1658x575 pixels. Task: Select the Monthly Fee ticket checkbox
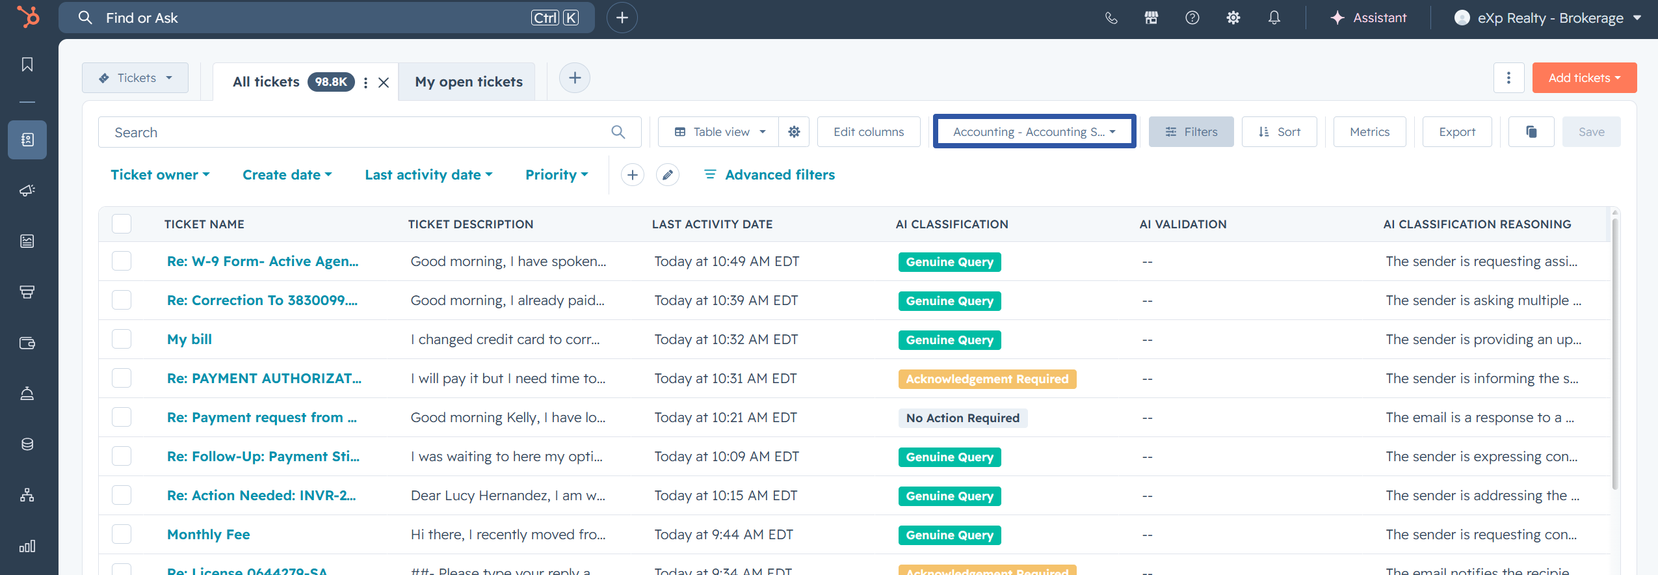tap(122, 534)
